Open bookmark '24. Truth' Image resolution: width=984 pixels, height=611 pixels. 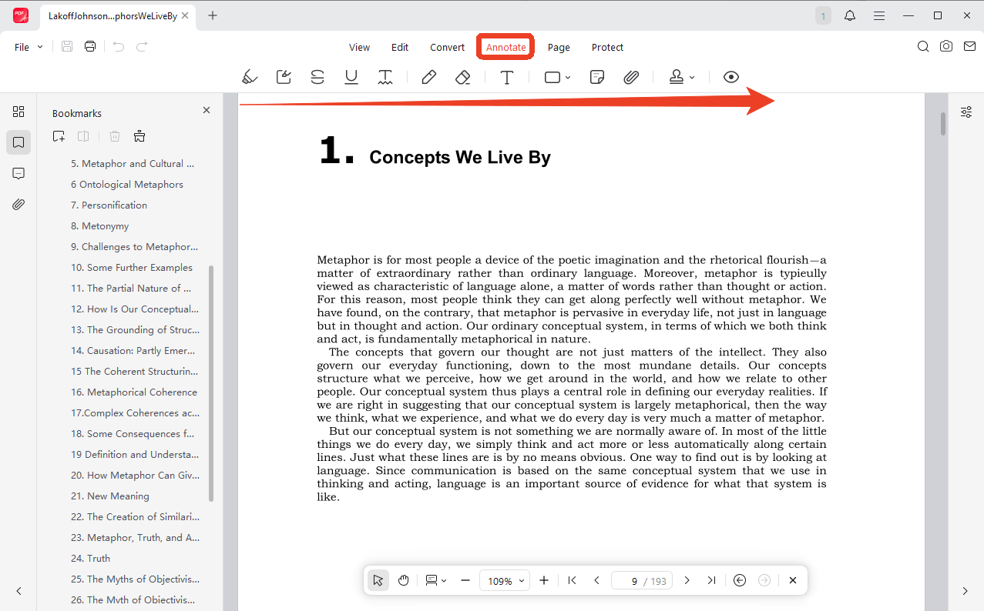click(90, 559)
